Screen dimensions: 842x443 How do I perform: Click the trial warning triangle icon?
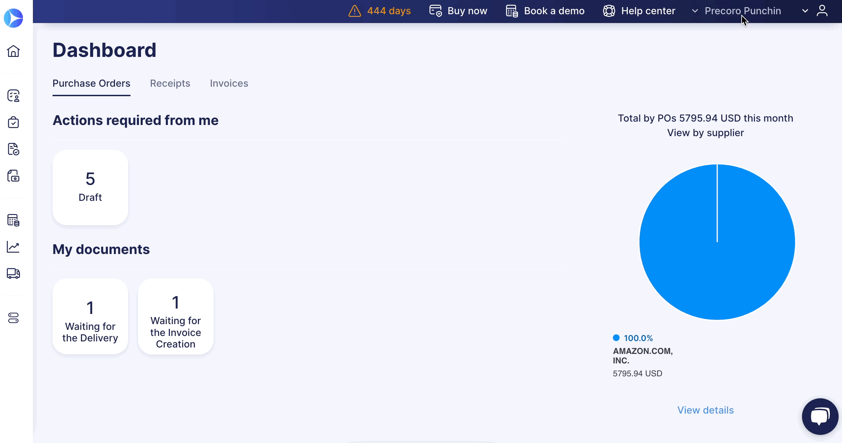tap(355, 11)
